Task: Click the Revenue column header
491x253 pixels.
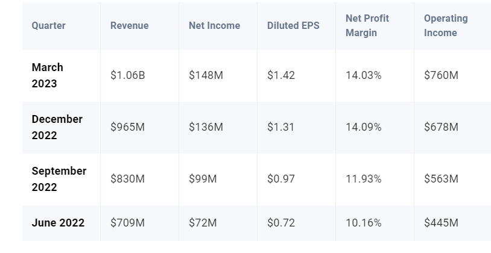Action: tap(129, 26)
